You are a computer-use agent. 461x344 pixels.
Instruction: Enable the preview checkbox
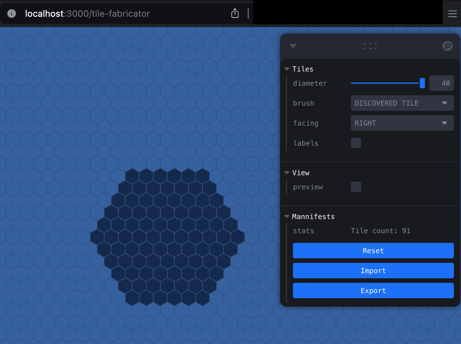point(356,187)
